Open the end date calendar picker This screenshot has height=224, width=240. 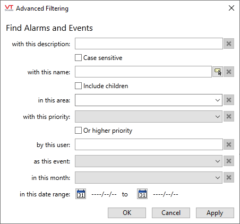click(x=142, y=194)
